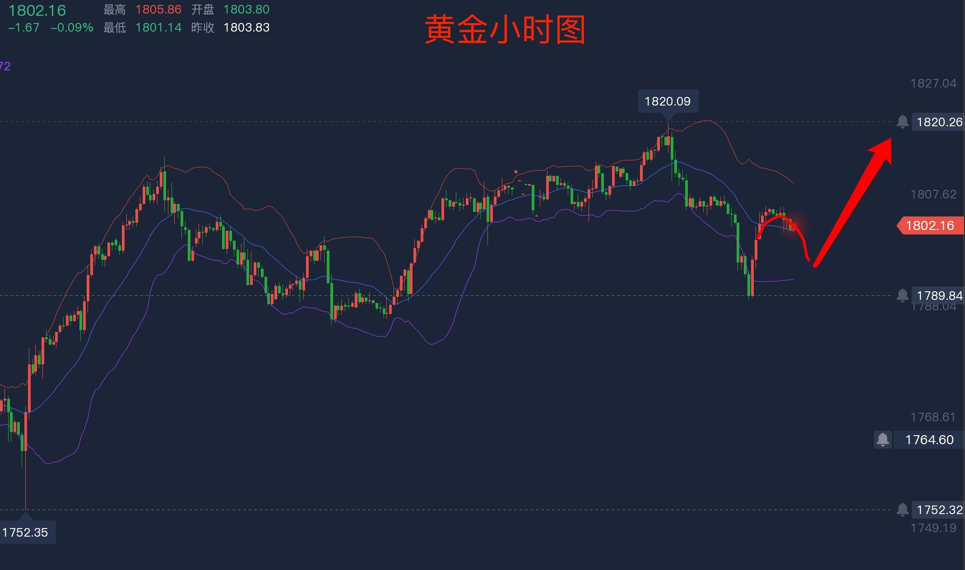Select the 1752.32 price alert label
Viewport: 965px width, 570px height.
click(x=938, y=510)
